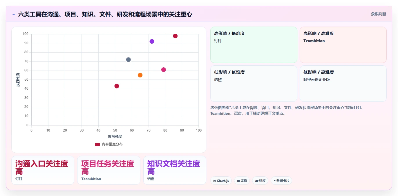Select the 低影响 / 低难度 quadrant card

point(254,84)
